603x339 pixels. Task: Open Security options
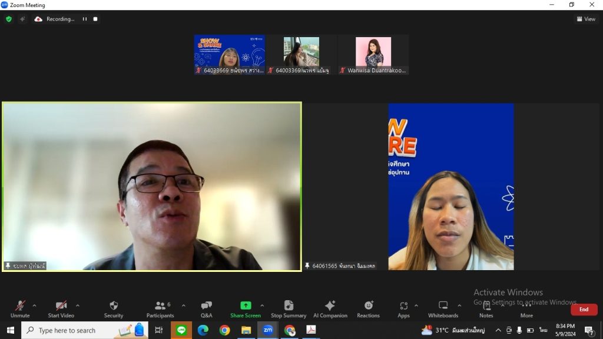pyautogui.click(x=114, y=310)
